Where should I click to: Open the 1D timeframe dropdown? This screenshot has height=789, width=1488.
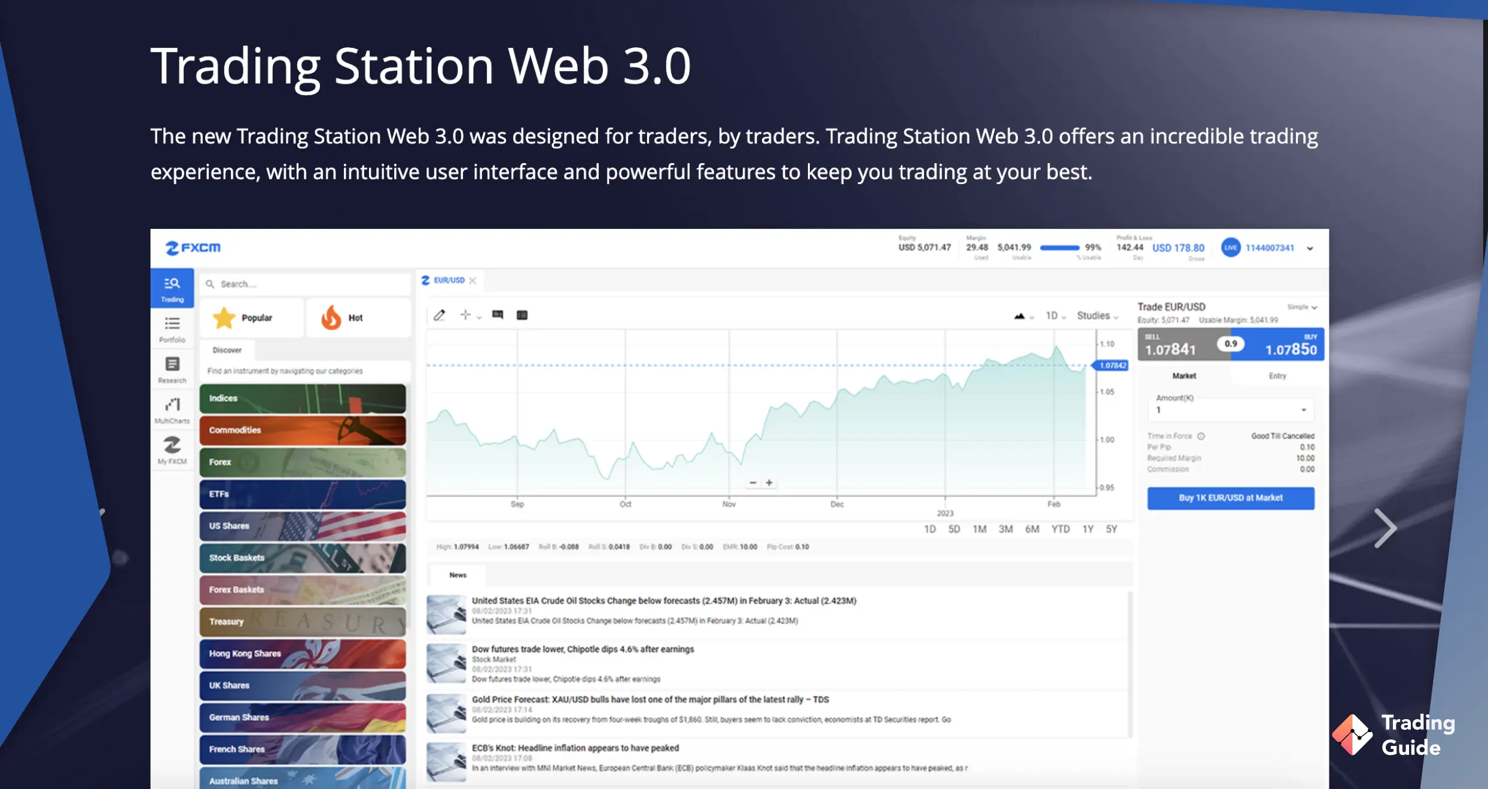(1056, 316)
